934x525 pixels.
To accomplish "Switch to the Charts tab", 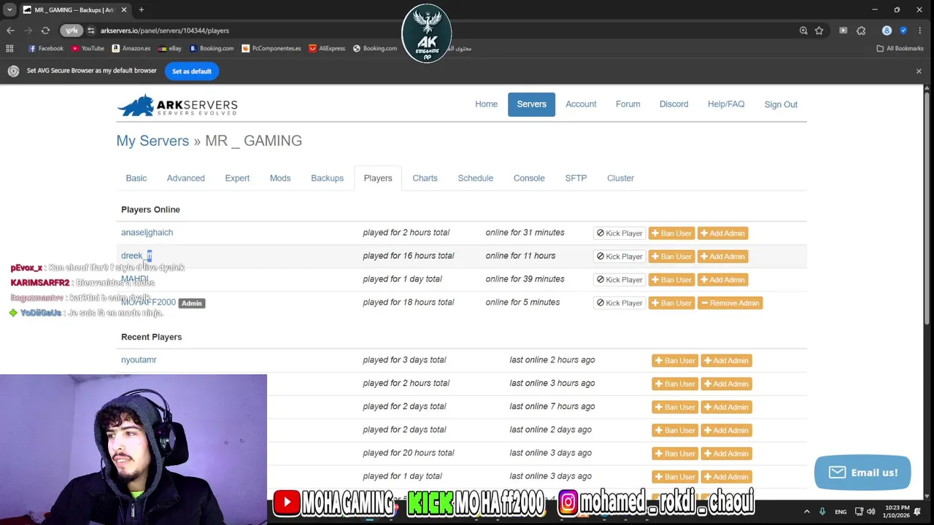I will 425,178.
